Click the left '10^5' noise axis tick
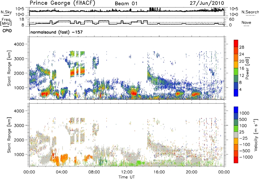This screenshot has height=179, width=259. pos(20,9)
